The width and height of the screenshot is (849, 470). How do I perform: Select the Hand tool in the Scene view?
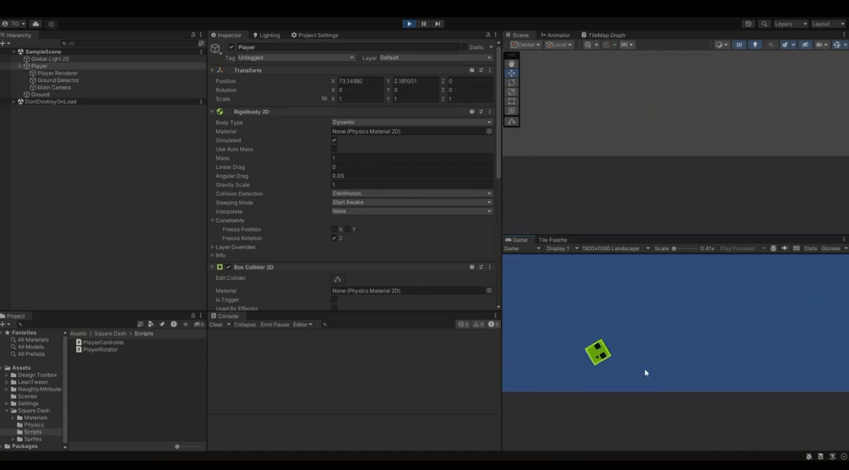pyautogui.click(x=512, y=63)
